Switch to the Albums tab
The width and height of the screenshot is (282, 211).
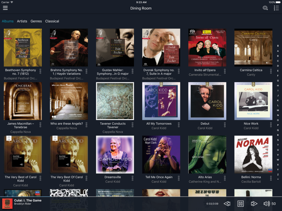pos(8,21)
